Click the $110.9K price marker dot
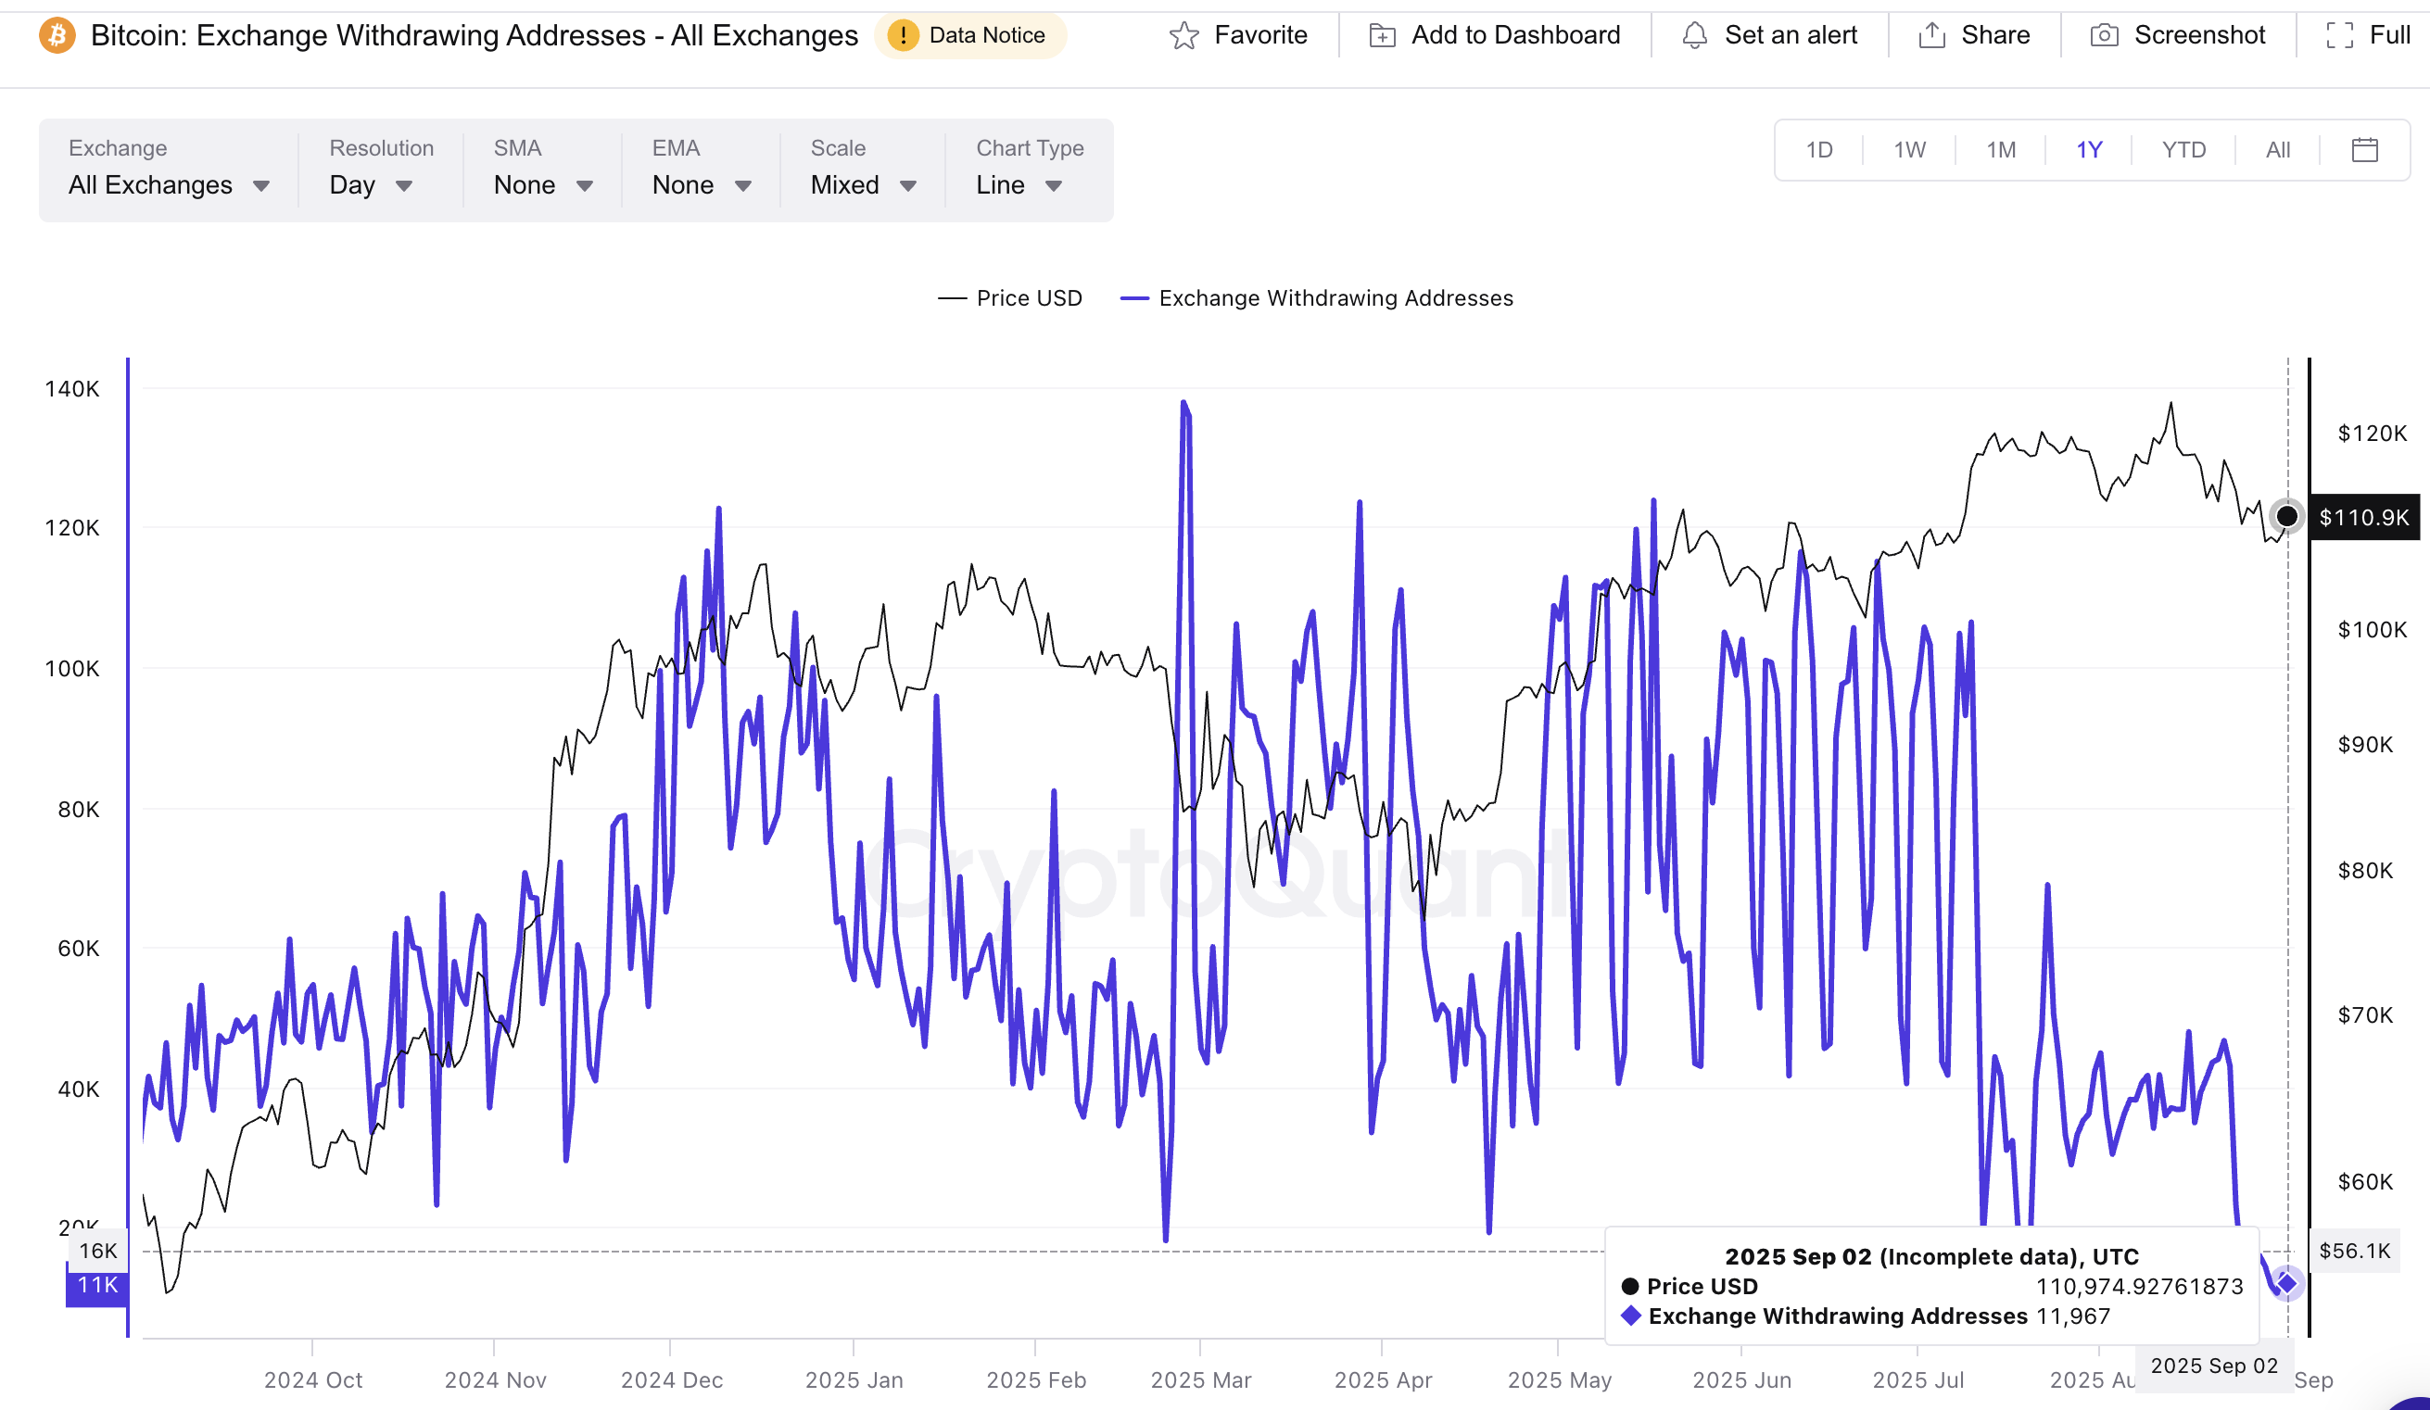2430x1410 pixels. click(x=2286, y=517)
